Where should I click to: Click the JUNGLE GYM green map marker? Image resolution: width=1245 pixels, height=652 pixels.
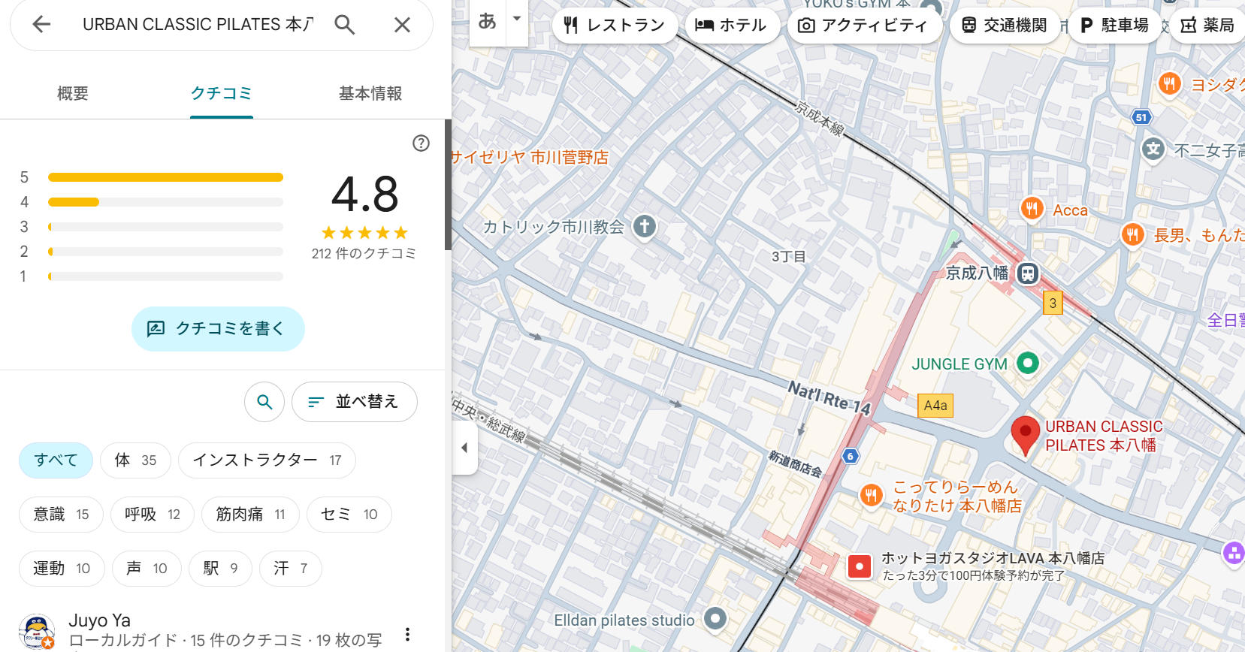1027,364
